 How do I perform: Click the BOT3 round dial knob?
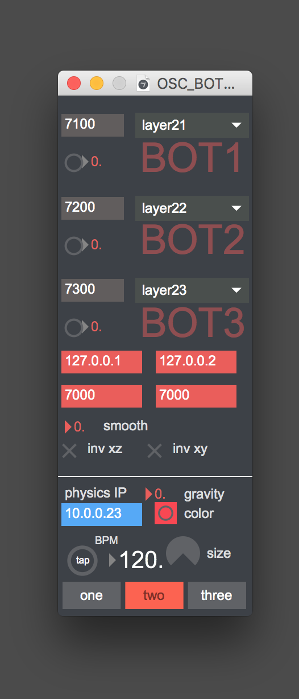[x=73, y=327]
